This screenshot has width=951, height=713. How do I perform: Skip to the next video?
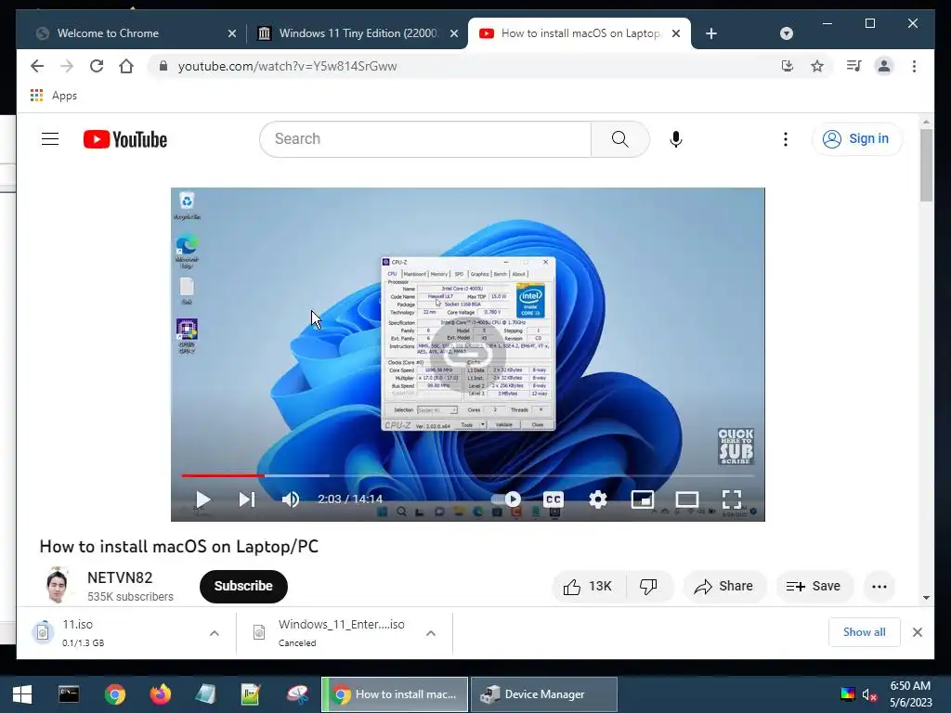coord(247,499)
